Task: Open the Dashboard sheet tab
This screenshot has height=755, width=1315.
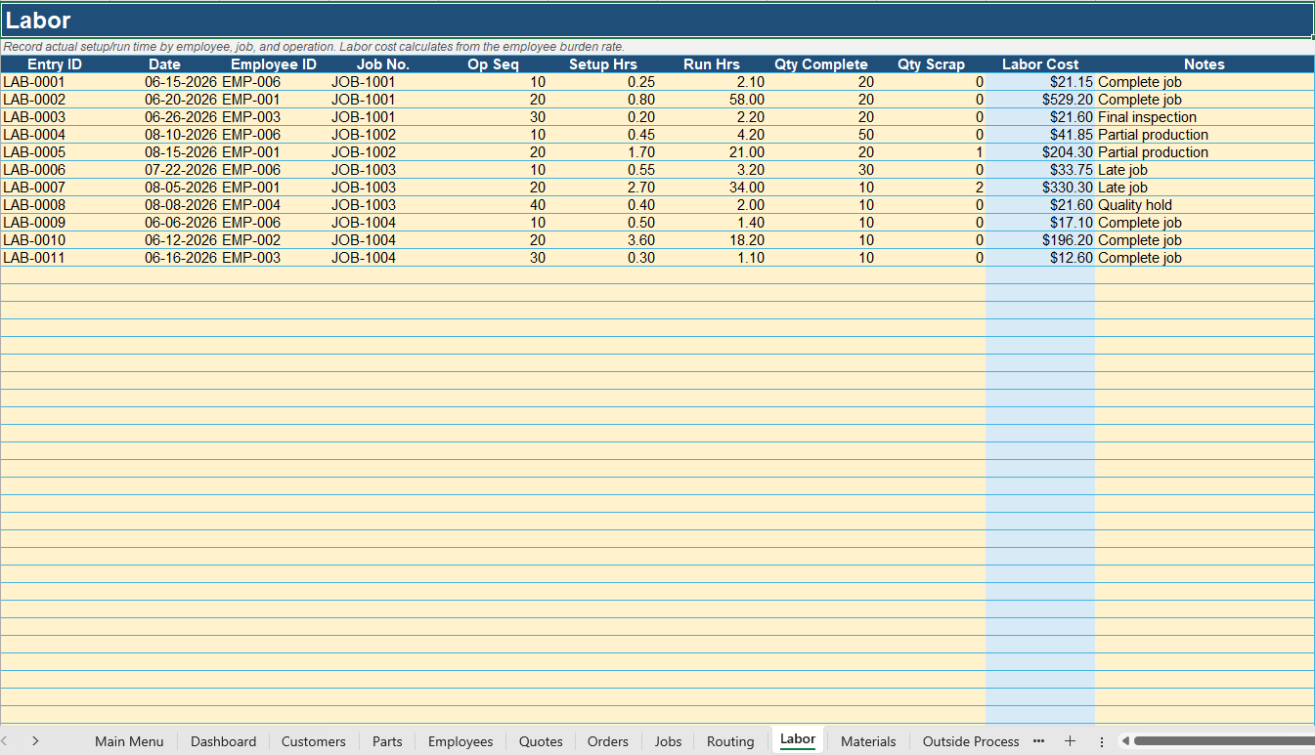Action: [x=223, y=741]
